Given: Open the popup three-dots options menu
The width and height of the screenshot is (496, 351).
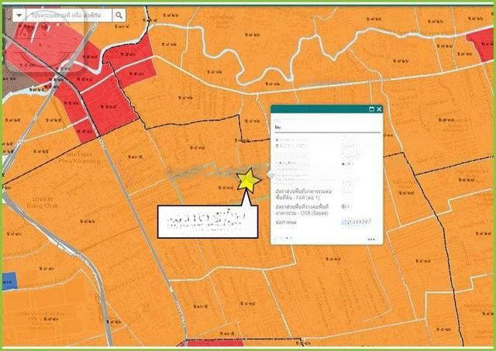Looking at the screenshot, I should point(372,239).
